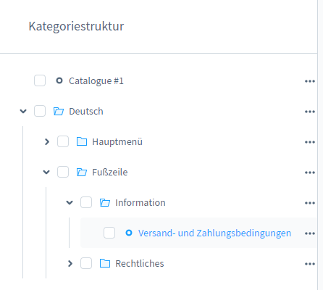Check the box for the Deutsch category
The height and width of the screenshot is (290, 323).
coord(40,111)
